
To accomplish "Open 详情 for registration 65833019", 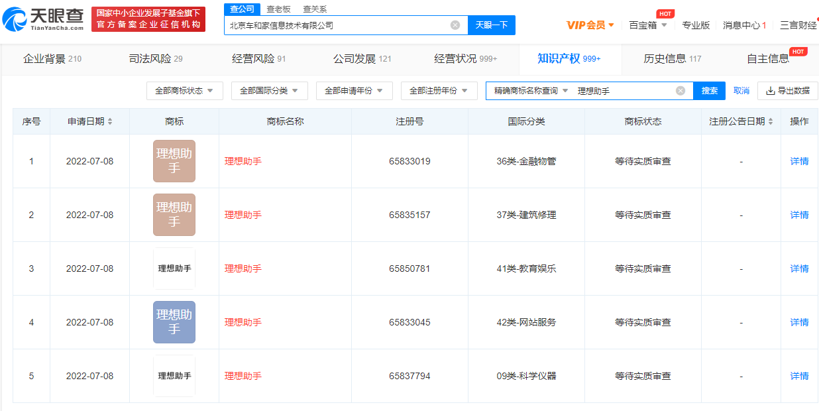I will click(800, 161).
